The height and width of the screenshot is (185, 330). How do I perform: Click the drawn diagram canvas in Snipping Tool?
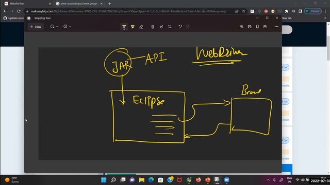tap(160, 104)
